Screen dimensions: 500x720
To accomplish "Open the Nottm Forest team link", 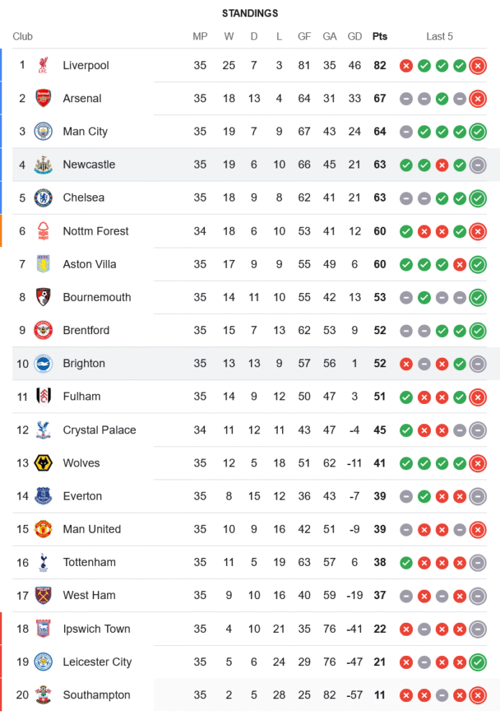I will (96, 231).
